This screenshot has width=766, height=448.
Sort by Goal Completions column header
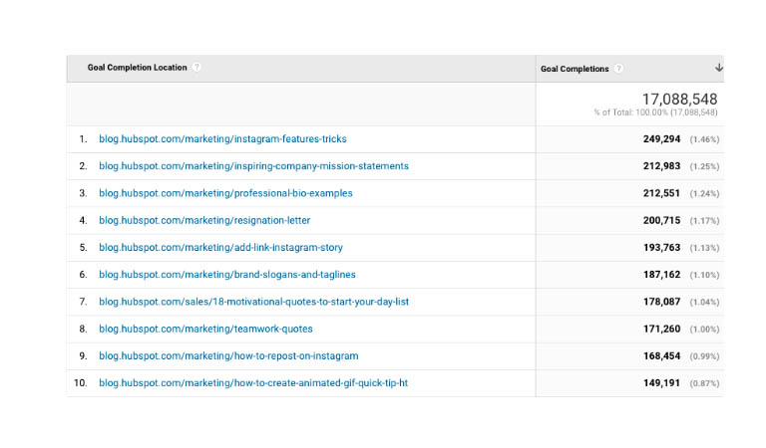574,69
